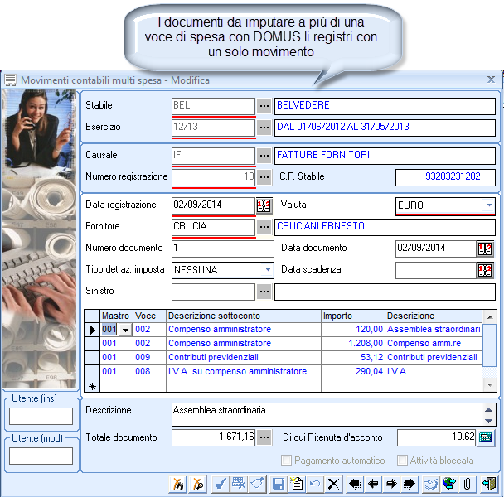This screenshot has height=497, width=504.
Task: Open calendar for Data registrazione
Action: (264, 205)
